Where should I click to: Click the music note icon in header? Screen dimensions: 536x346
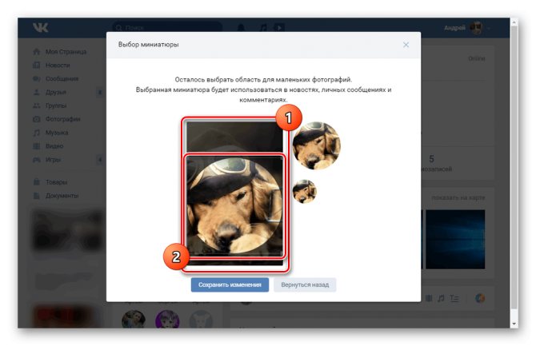263,27
